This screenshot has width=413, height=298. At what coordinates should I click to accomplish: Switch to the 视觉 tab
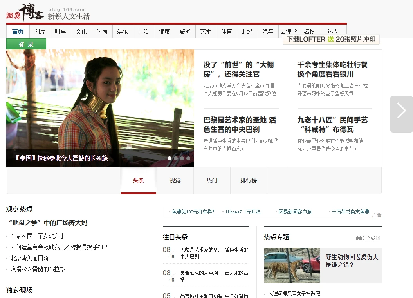pyautogui.click(x=175, y=180)
